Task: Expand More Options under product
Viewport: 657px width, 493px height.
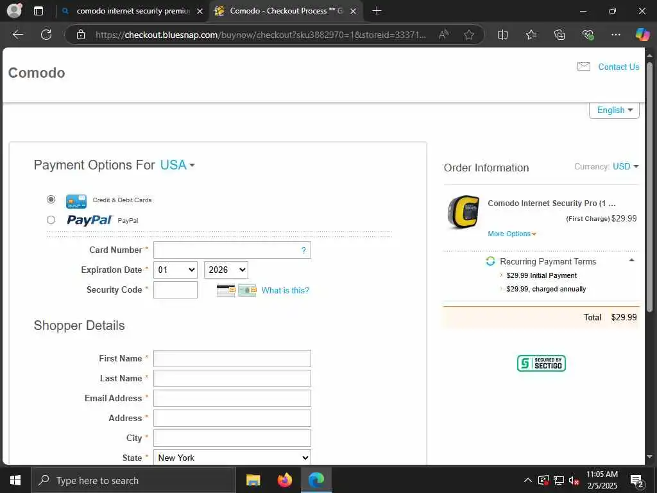Action: 511,234
